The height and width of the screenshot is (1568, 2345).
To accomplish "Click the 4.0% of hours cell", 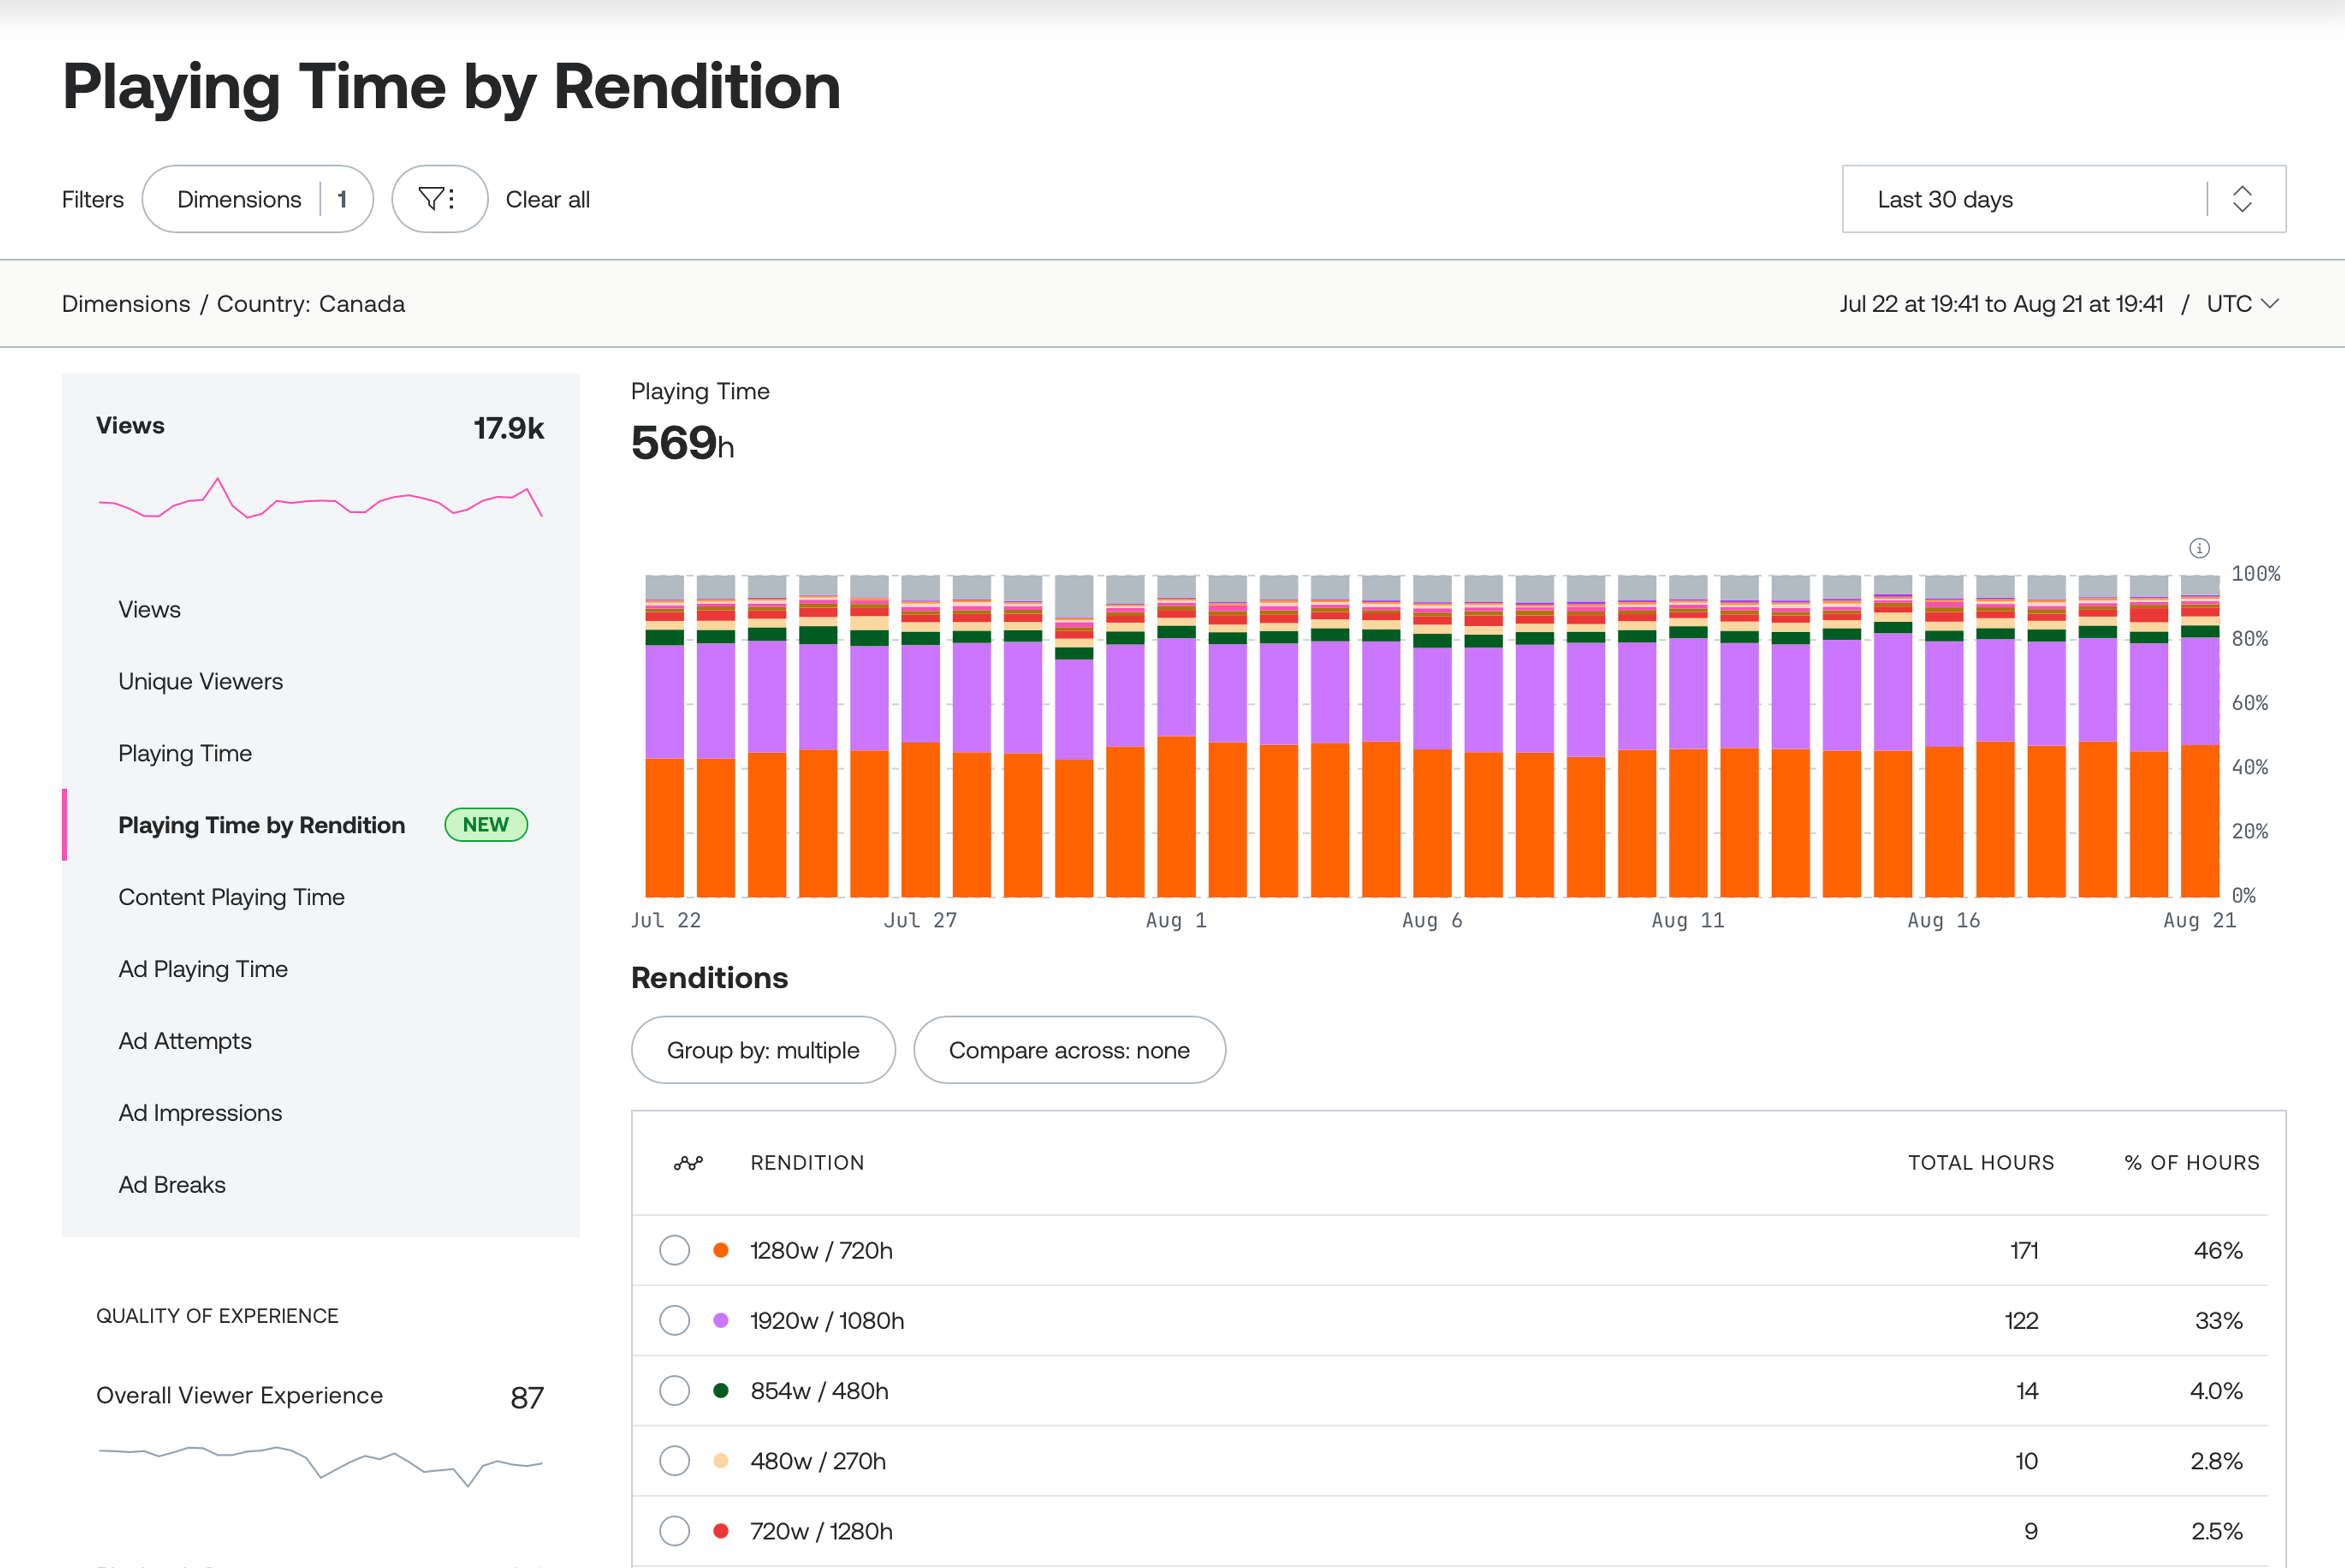I will [x=2216, y=1390].
